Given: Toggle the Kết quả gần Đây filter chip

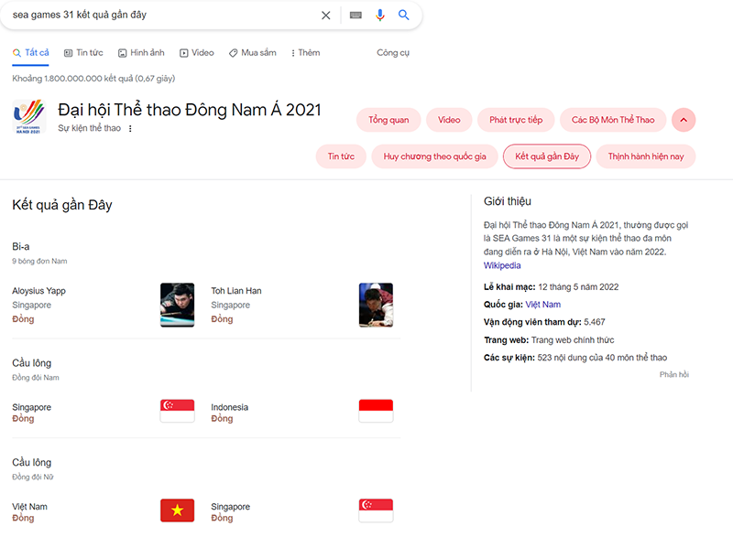Looking at the screenshot, I should [546, 156].
